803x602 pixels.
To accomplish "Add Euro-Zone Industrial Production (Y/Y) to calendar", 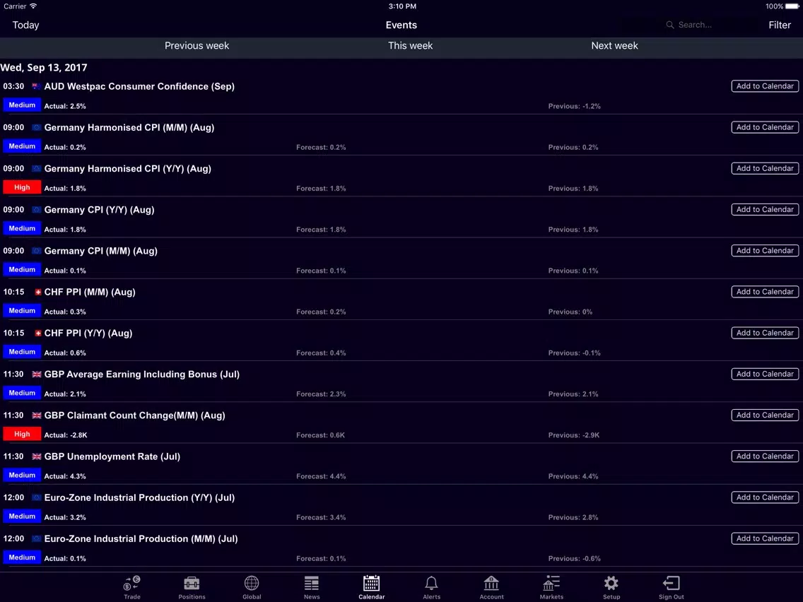I will 765,497.
